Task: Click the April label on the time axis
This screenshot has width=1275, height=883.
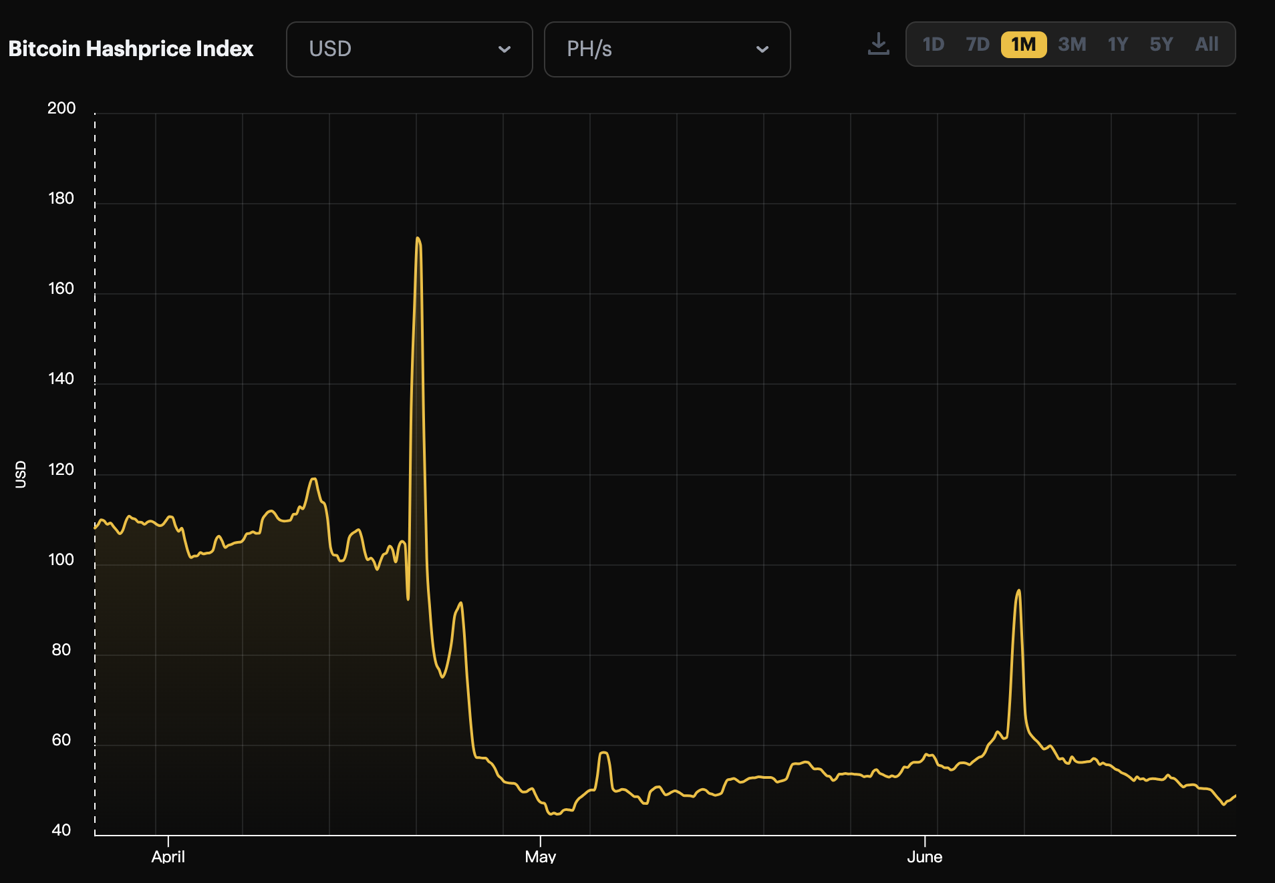Action: (x=168, y=857)
